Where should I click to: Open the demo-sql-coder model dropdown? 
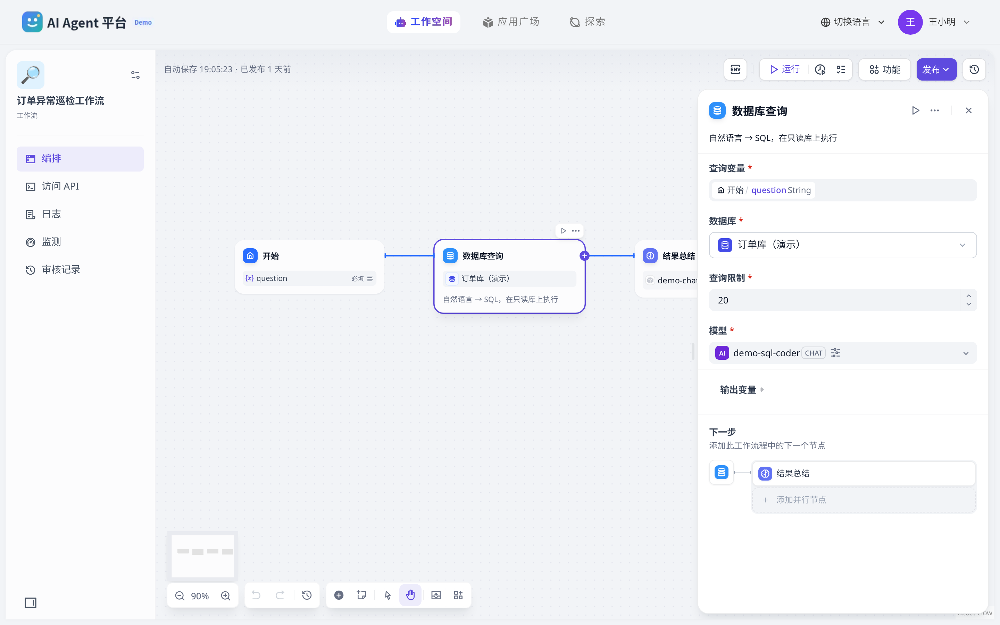pos(843,353)
